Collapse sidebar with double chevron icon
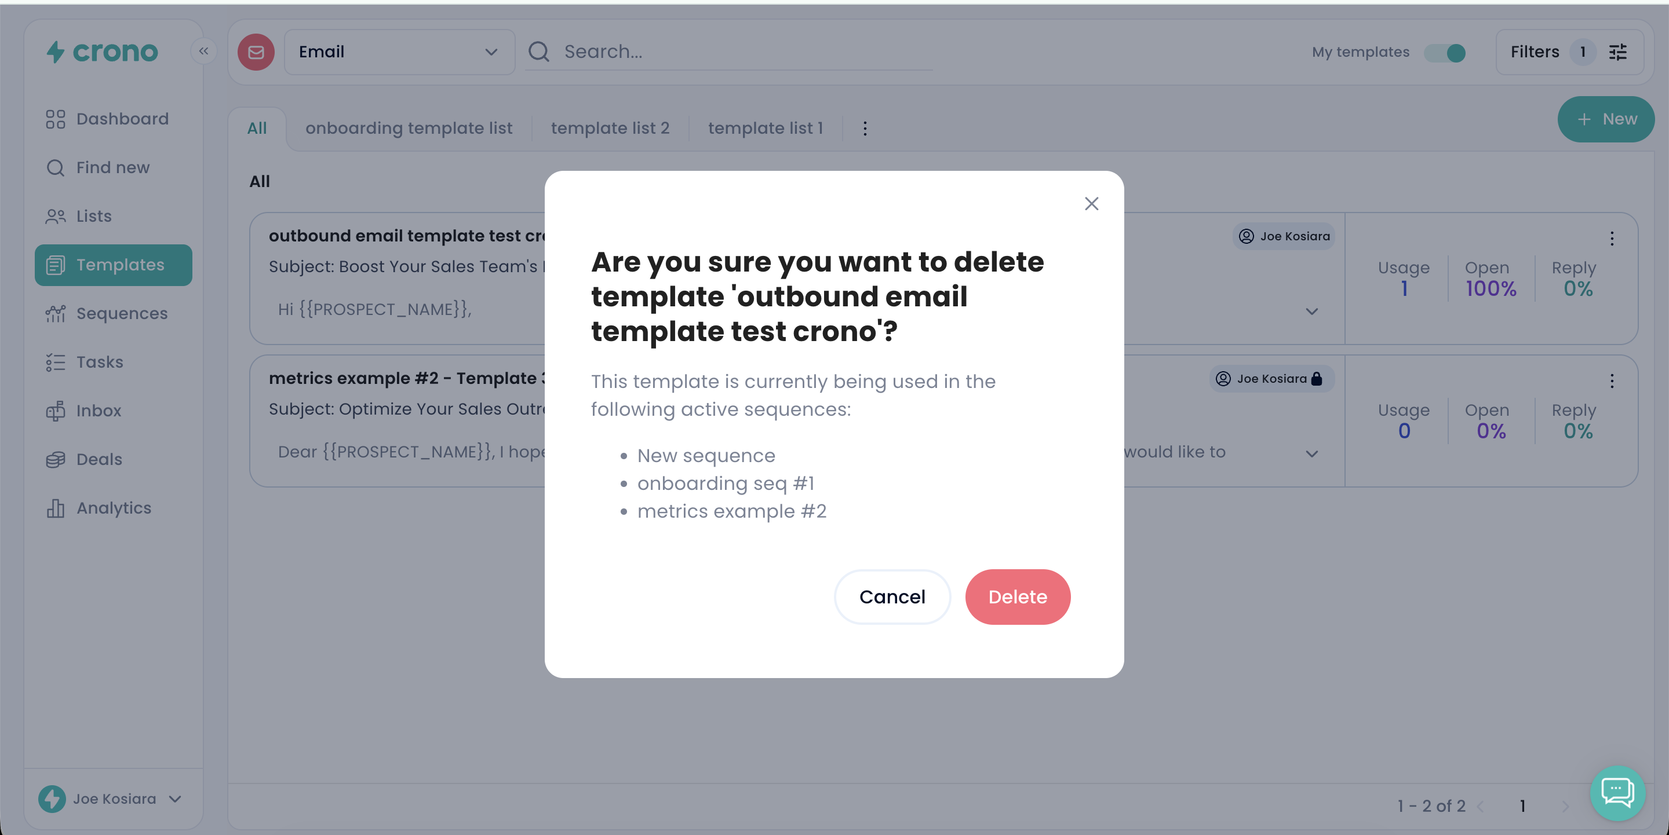This screenshot has width=1669, height=835. 203,51
